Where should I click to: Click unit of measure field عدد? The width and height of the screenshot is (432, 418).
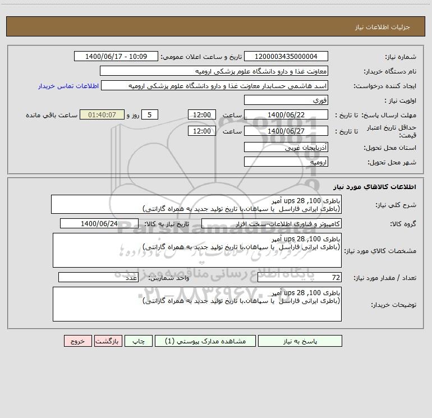(x=98, y=277)
